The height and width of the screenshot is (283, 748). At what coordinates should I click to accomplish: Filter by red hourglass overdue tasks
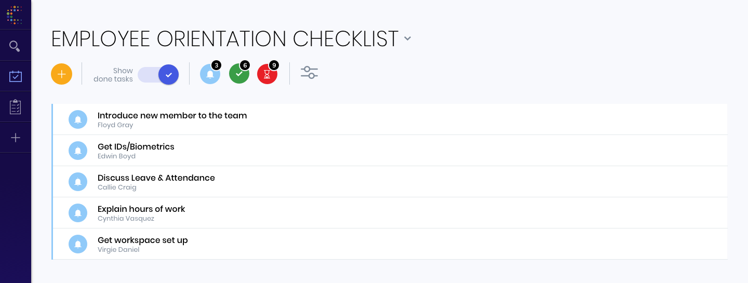click(268, 74)
